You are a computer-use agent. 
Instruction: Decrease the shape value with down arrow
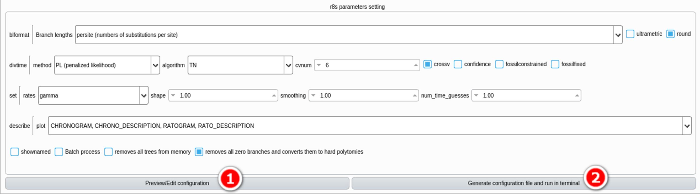click(x=173, y=95)
